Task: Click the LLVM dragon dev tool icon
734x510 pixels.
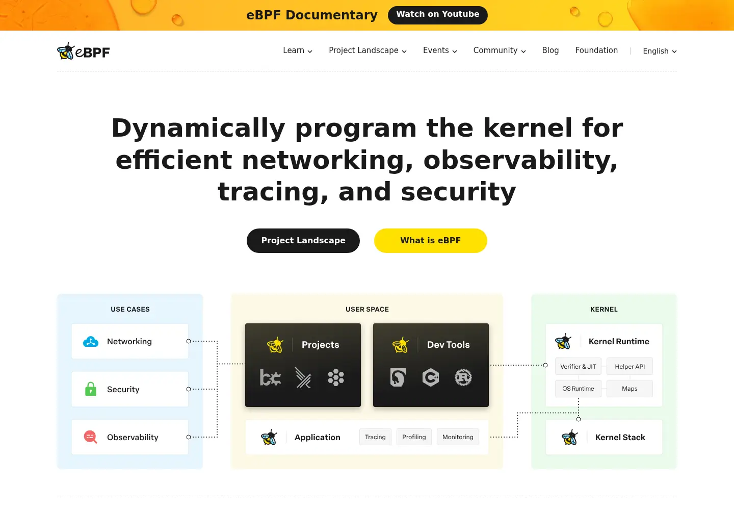Action: [x=398, y=377]
